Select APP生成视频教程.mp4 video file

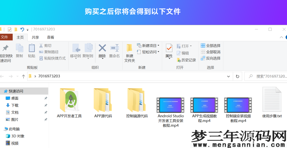(204, 110)
